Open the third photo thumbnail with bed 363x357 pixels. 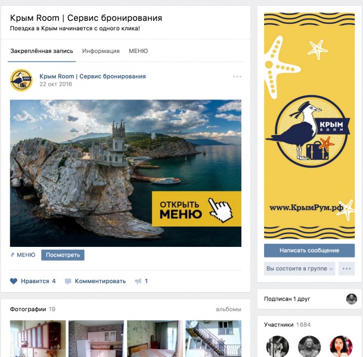[154, 339]
